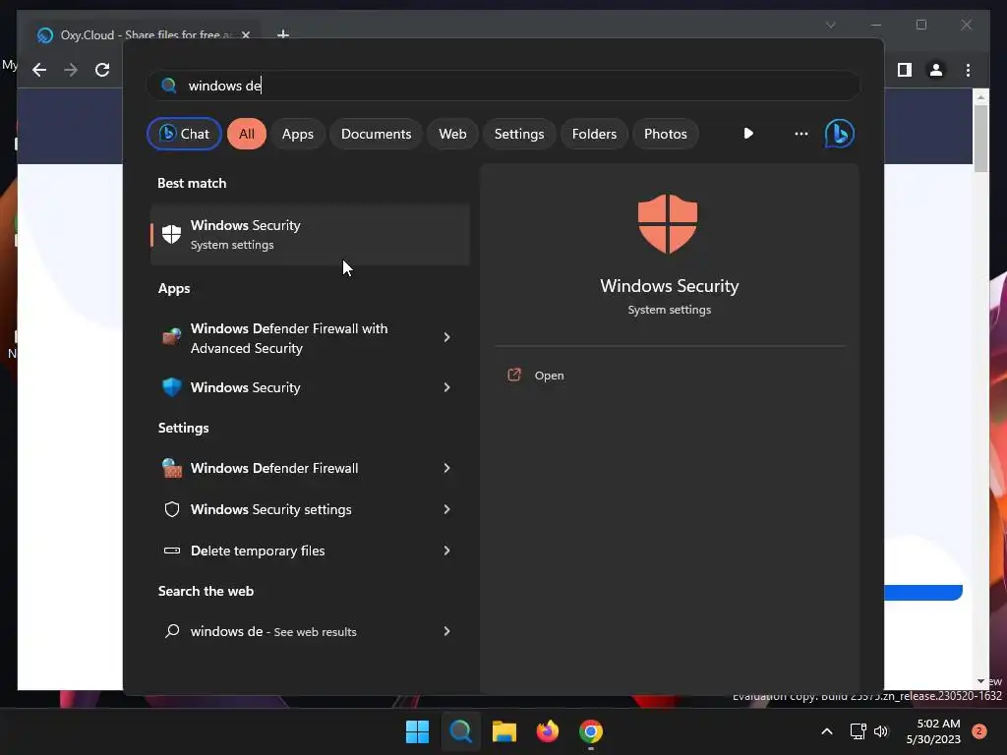Select the Documents filter

(376, 134)
